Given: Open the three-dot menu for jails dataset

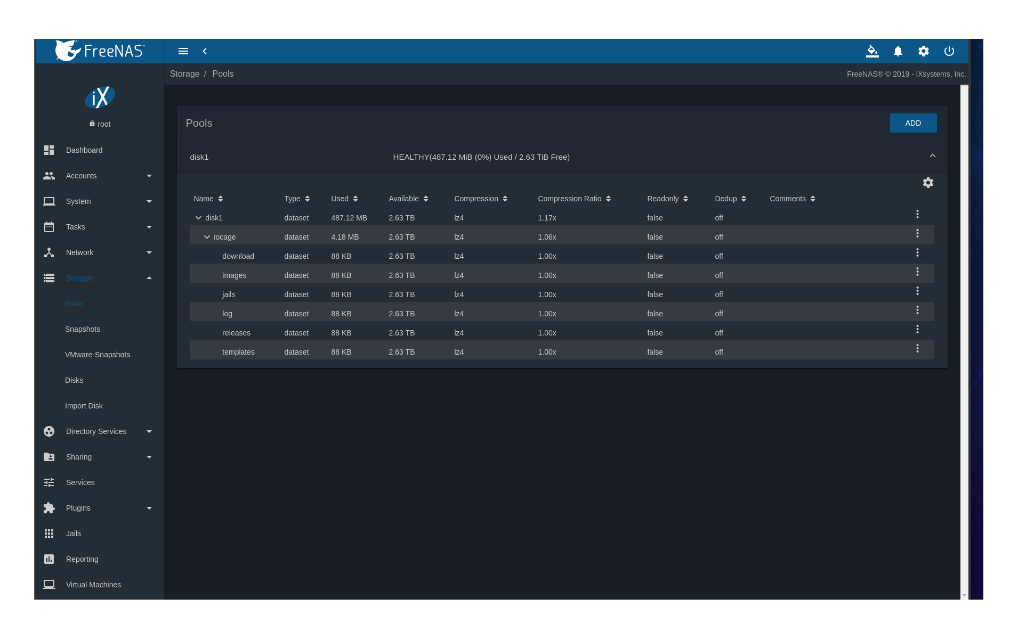Looking at the screenshot, I should (x=917, y=291).
